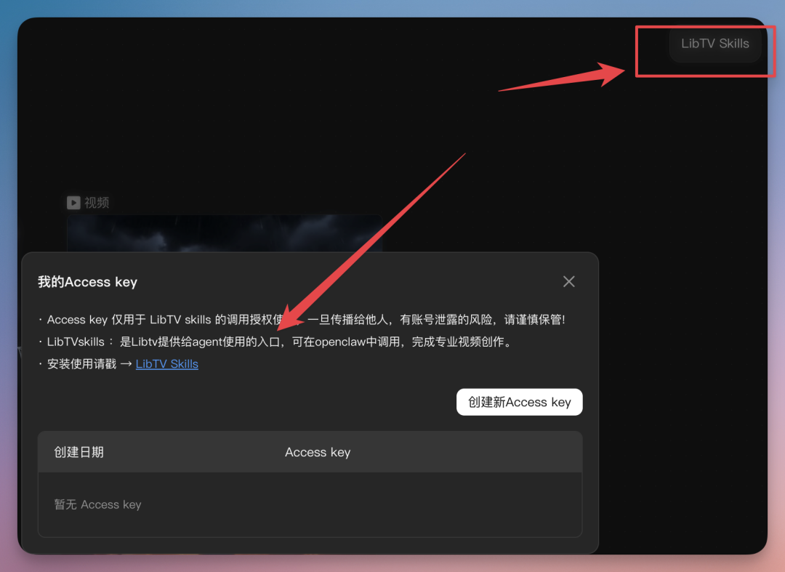Click the X icon to close the dialog
The height and width of the screenshot is (572, 785).
coord(568,281)
